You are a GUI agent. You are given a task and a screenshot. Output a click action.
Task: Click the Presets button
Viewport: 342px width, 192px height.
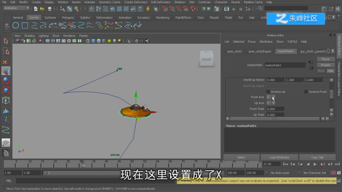pyautogui.click(x=325, y=65)
